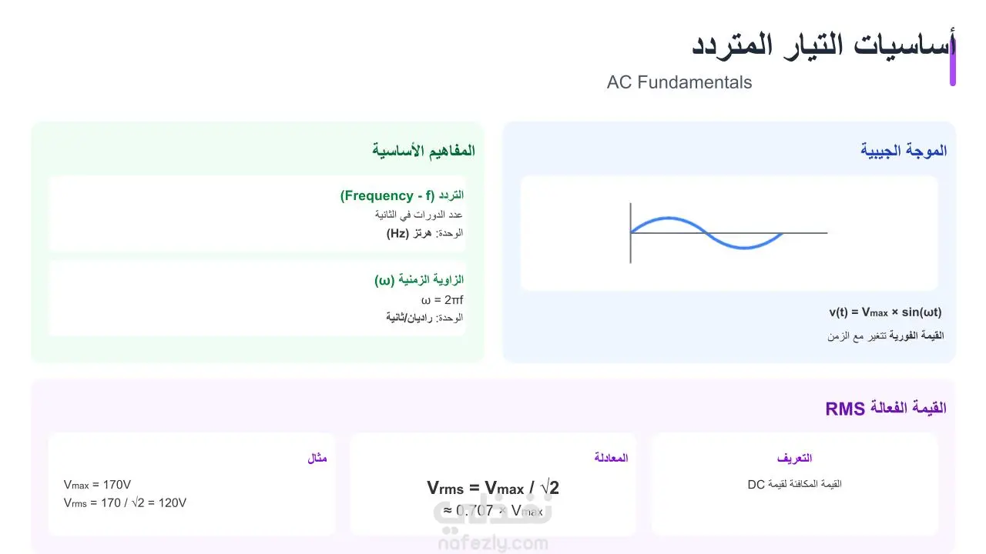Image resolution: width=986 pixels, height=554 pixels.
Task: Click the Arabic main title heading
Action: coord(823,45)
